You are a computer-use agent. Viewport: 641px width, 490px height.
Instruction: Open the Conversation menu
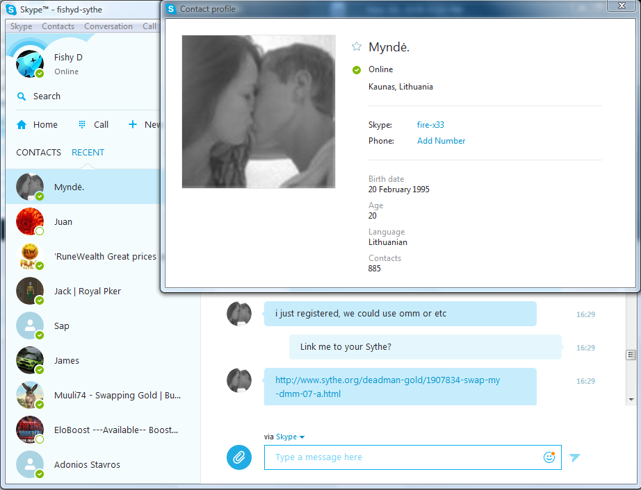(108, 26)
